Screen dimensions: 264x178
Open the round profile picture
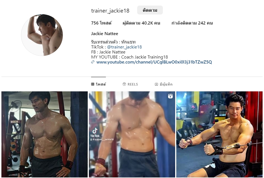(42, 35)
